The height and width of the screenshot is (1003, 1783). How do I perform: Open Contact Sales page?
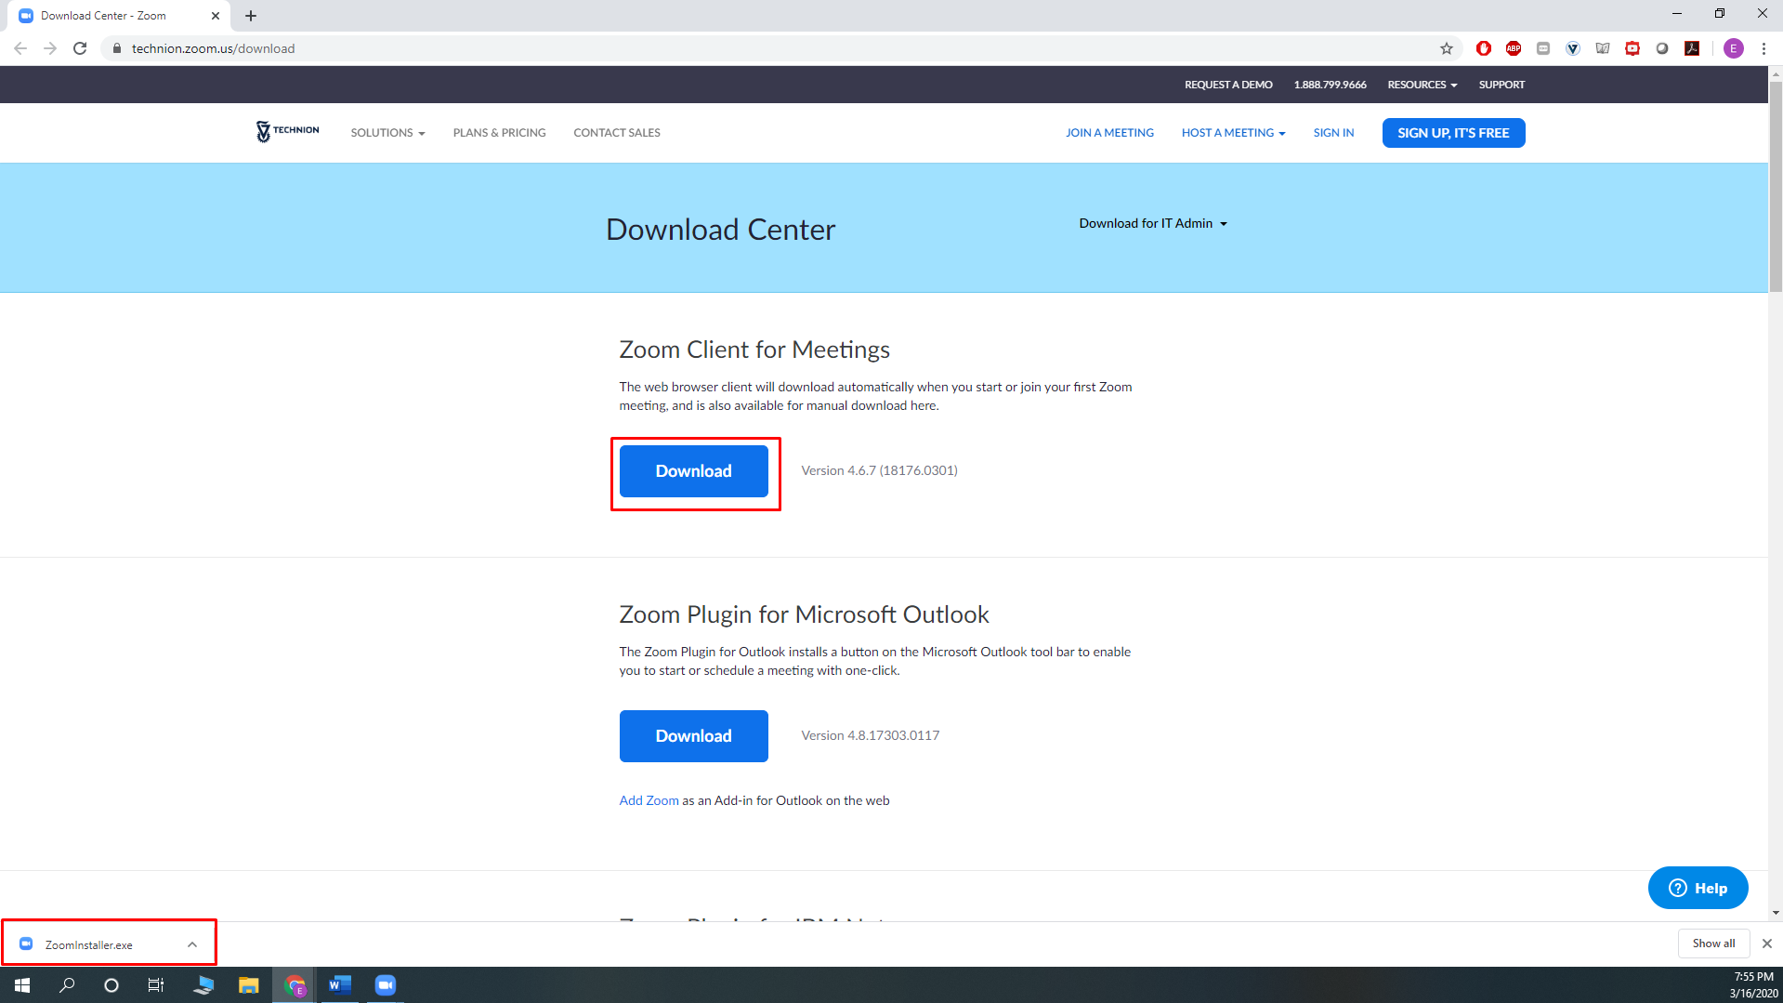617,133
